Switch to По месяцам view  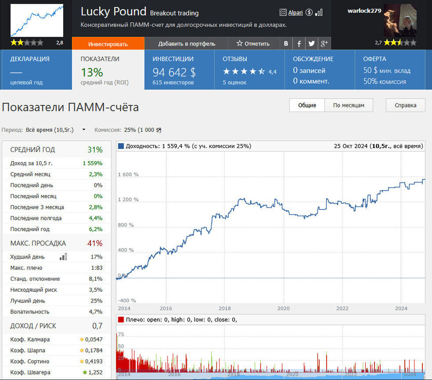tap(348, 105)
